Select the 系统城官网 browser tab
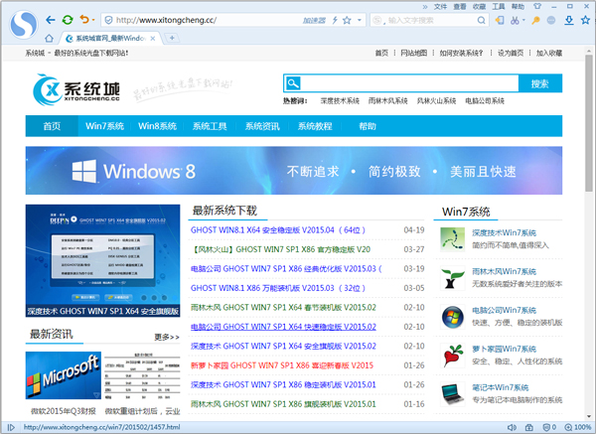This screenshot has height=434, width=596. 110,38
